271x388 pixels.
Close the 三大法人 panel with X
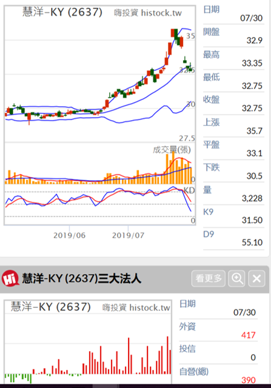point(256,278)
